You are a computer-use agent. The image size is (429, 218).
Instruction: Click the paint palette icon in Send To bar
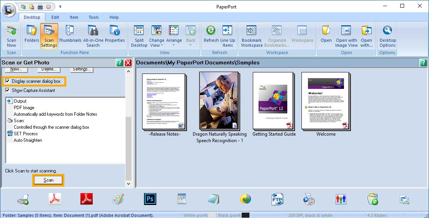[118, 199]
